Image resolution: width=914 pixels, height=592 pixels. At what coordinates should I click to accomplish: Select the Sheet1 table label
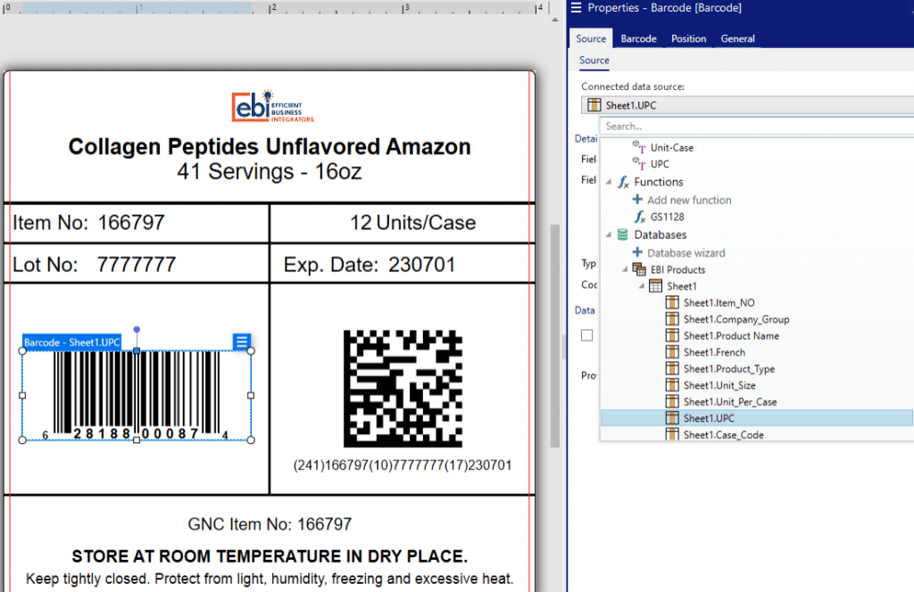coord(681,286)
